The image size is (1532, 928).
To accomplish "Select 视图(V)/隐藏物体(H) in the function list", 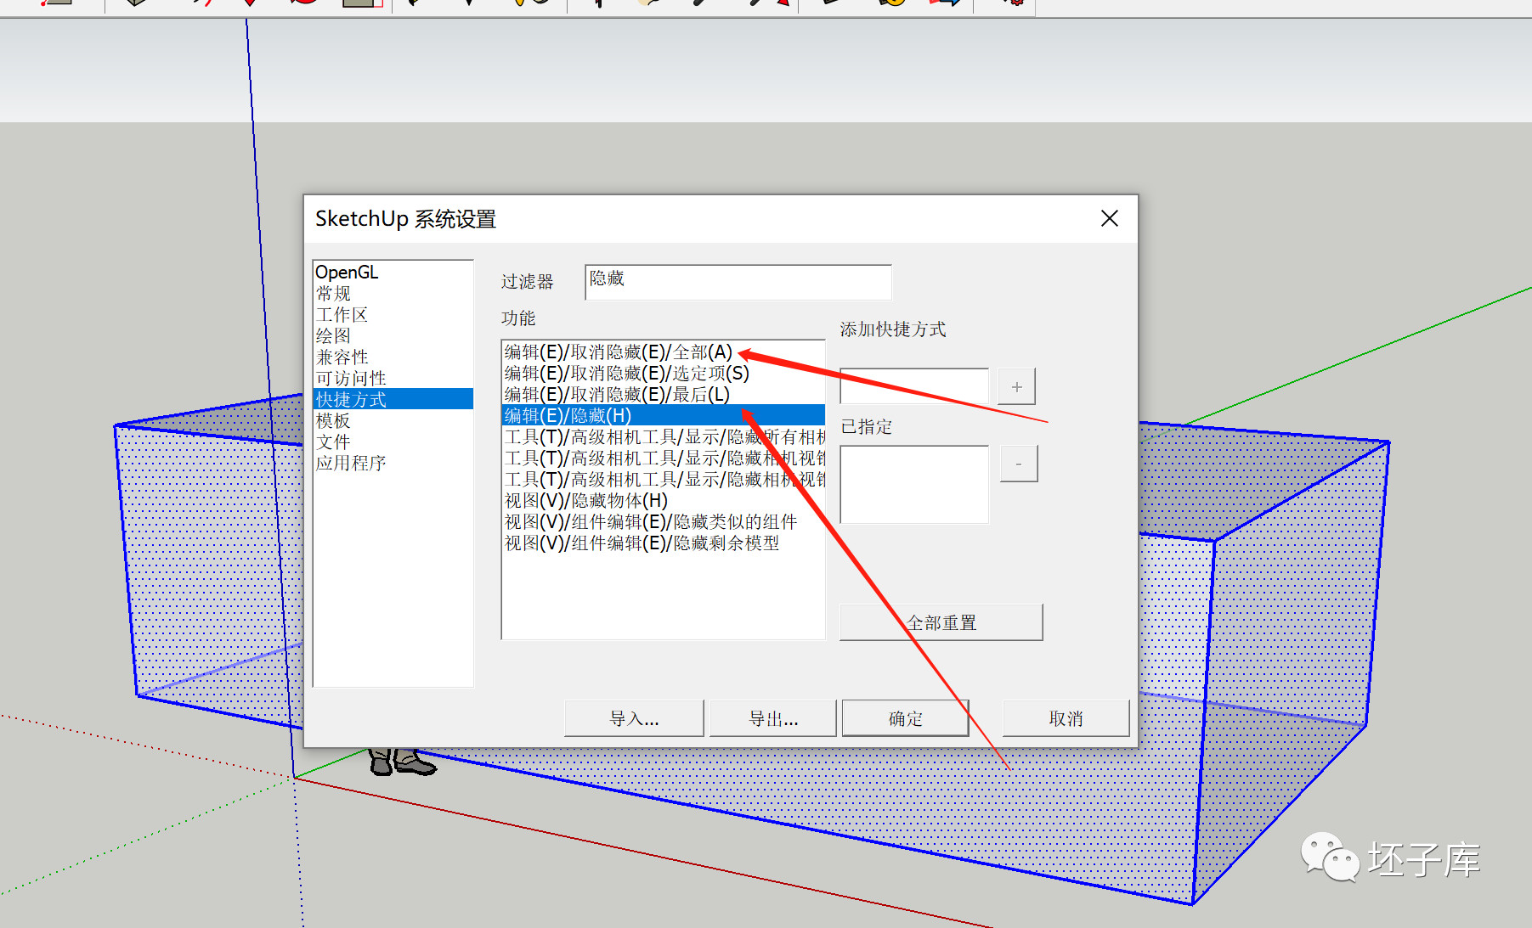I will point(663,501).
